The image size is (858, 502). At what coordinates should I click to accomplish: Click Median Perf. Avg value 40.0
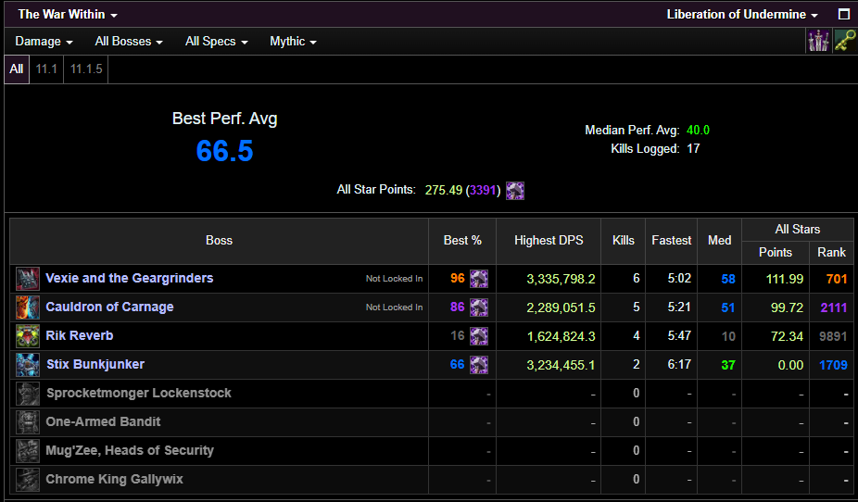699,131
